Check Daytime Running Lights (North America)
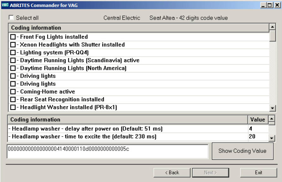The height and width of the screenshot is (182, 282). pyautogui.click(x=13, y=68)
